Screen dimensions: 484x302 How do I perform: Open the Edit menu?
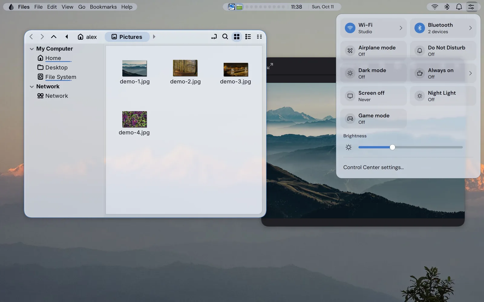pyautogui.click(x=52, y=7)
